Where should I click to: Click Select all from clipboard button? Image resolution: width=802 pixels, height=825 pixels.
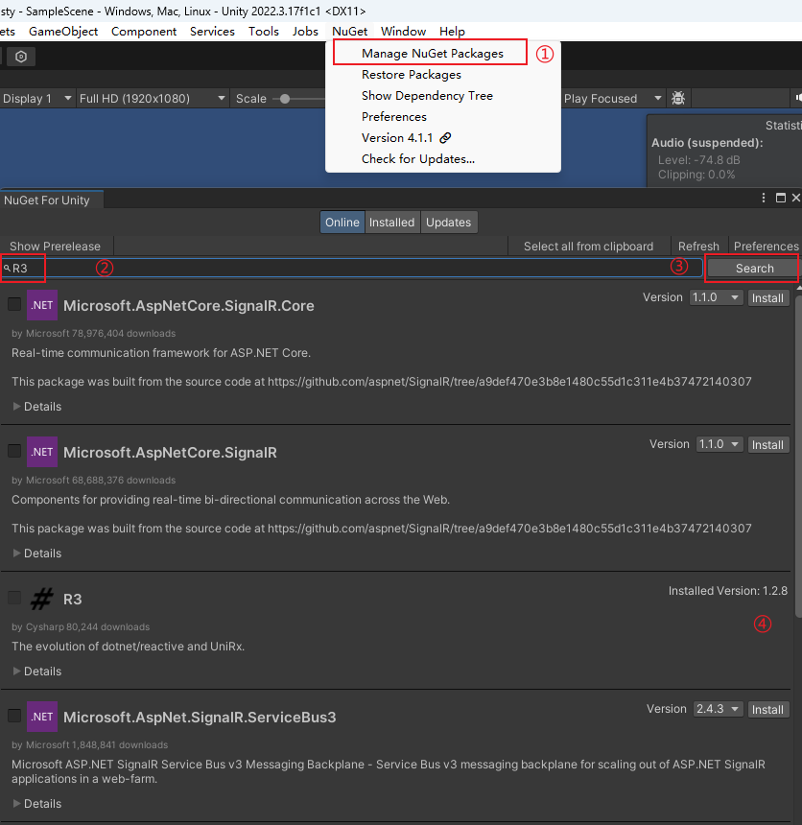588,247
